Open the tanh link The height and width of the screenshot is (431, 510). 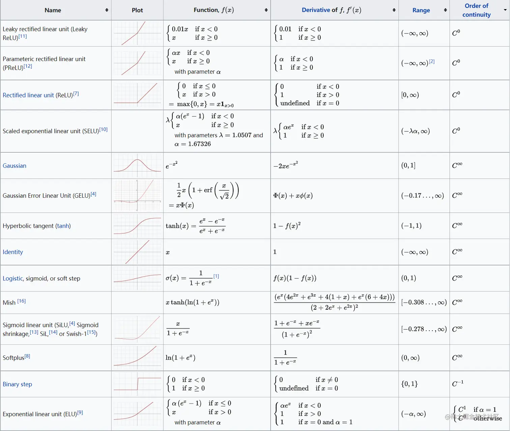click(x=63, y=226)
